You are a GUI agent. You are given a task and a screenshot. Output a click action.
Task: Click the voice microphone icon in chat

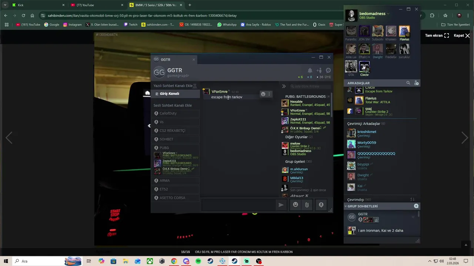(x=321, y=205)
